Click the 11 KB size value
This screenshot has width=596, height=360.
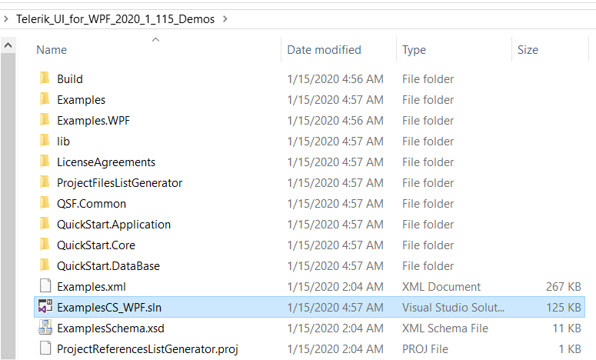pyautogui.click(x=567, y=328)
